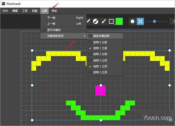Click the bottom-left selection handle

click(32, 120)
